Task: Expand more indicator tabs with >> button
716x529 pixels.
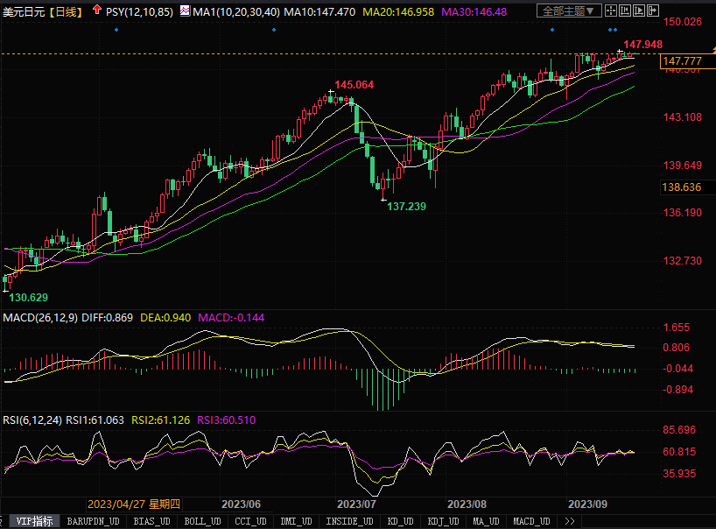Action: coord(569,521)
